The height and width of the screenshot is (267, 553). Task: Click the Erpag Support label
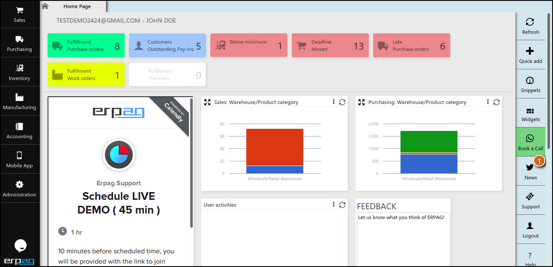(x=119, y=183)
